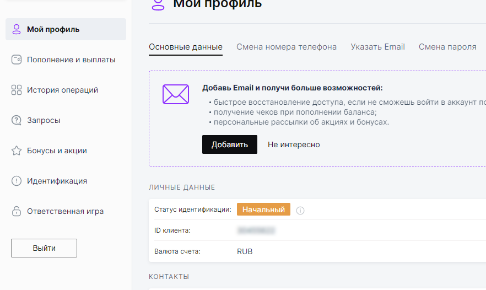
Task: Switch to Смена пароля tab
Action: (x=447, y=47)
